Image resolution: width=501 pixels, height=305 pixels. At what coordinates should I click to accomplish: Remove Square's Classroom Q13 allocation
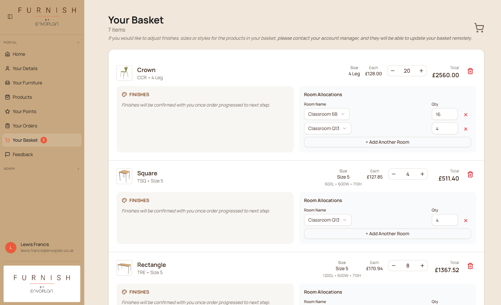466,221
